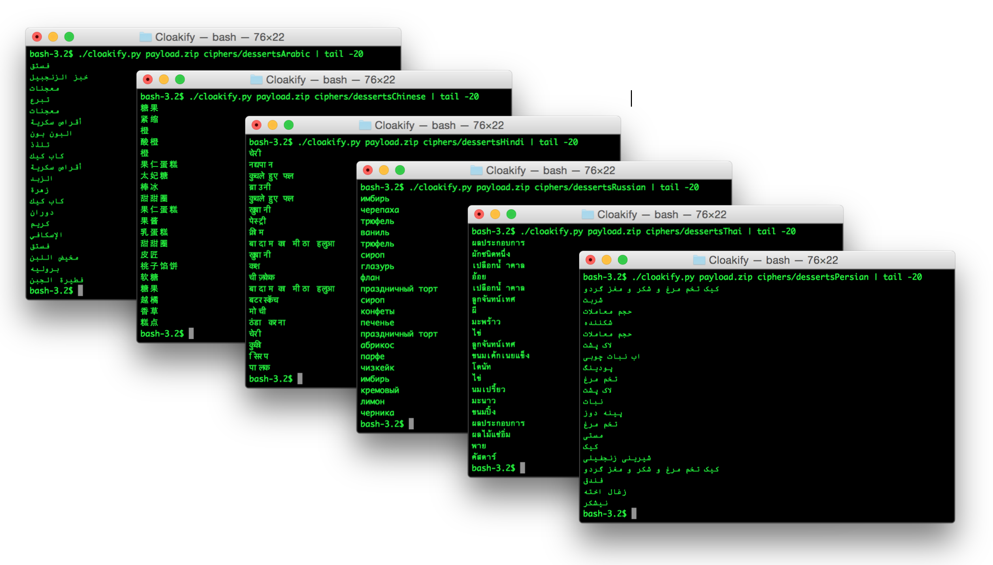Click "太妃糖" in the Chinese terminal output
Screen dimensions: 993x565
tap(154, 175)
